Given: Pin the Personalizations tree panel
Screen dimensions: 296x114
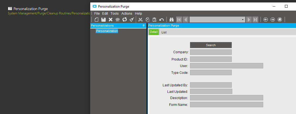Looking at the screenshot, I should pyautogui.click(x=143, y=26).
